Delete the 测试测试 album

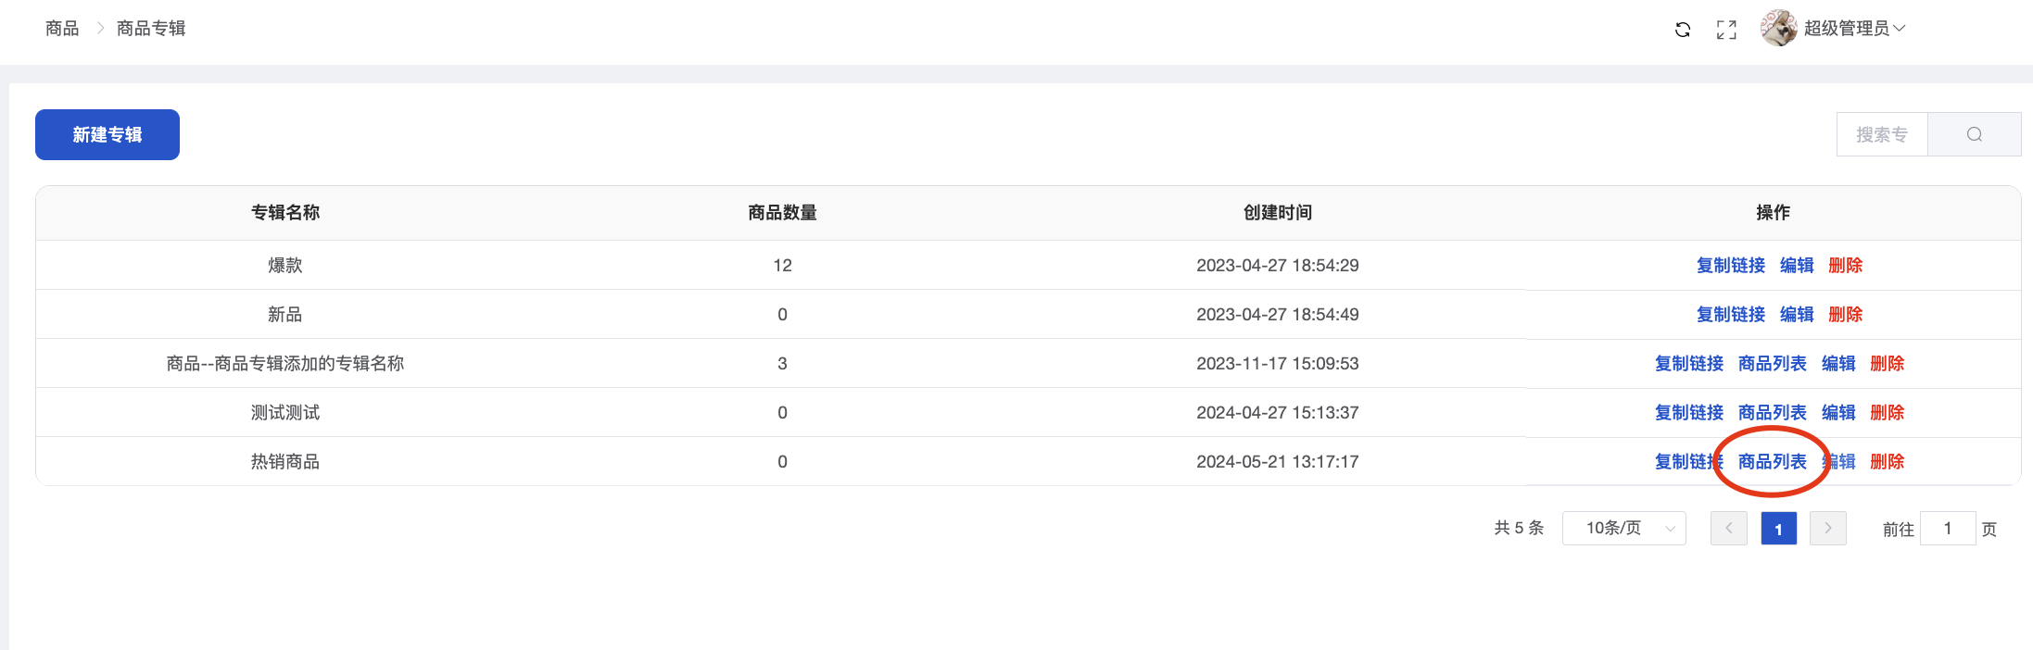1887,413
